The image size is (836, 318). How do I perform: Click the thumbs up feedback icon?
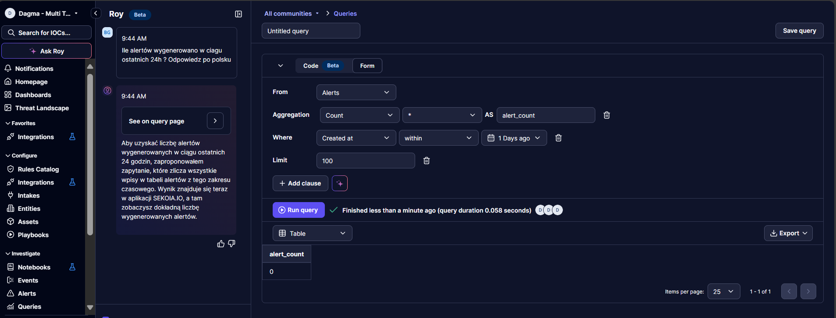[221, 244]
